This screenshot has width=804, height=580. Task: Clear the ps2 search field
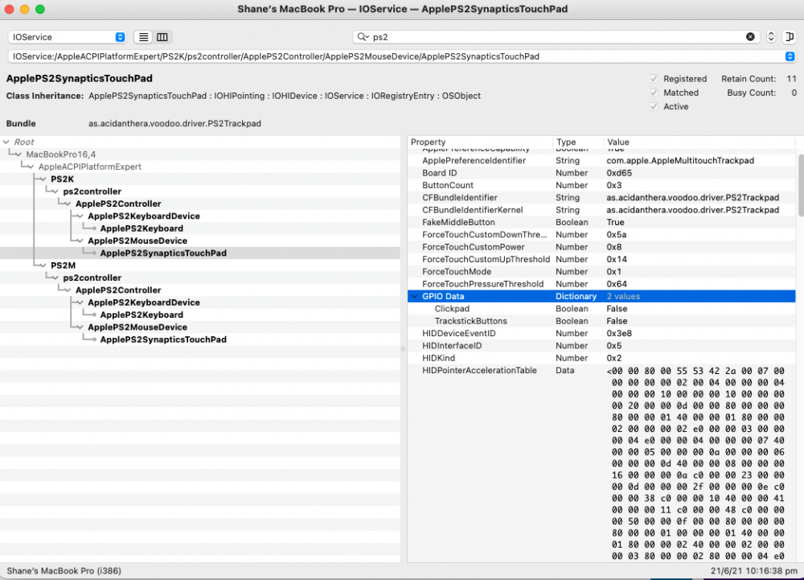click(x=750, y=37)
